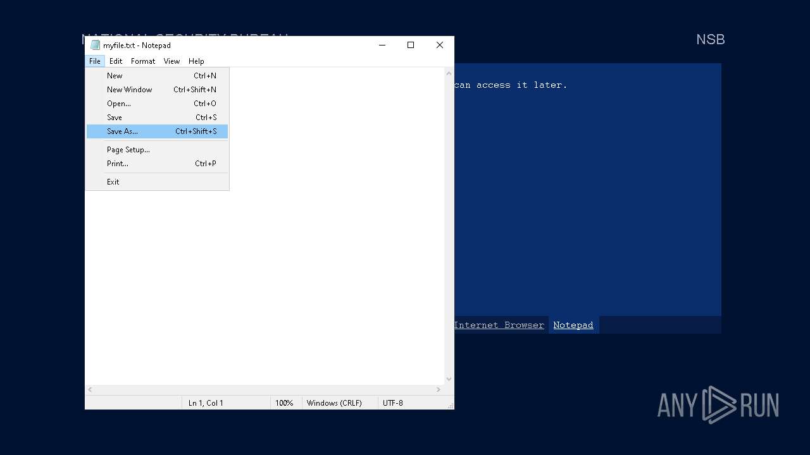Click the vertical scrollbar down arrow
This screenshot has height=455, width=810.
449,379
